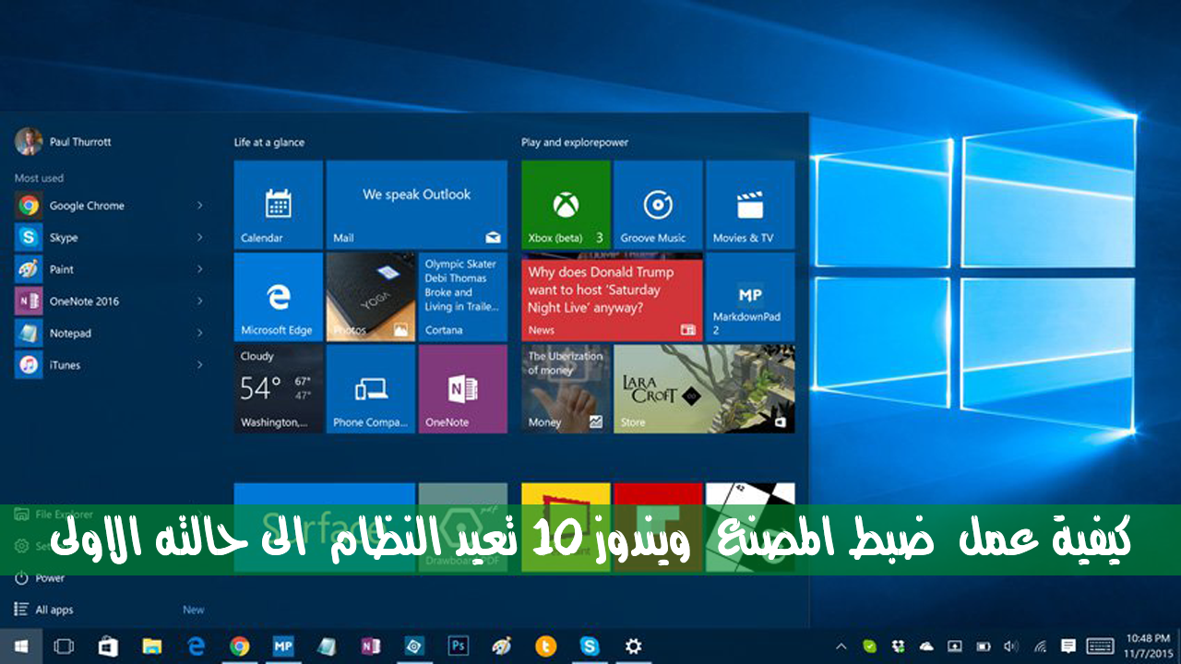This screenshot has width=1181, height=664.
Task: Expand Paint jump list arrow
Action: [199, 269]
